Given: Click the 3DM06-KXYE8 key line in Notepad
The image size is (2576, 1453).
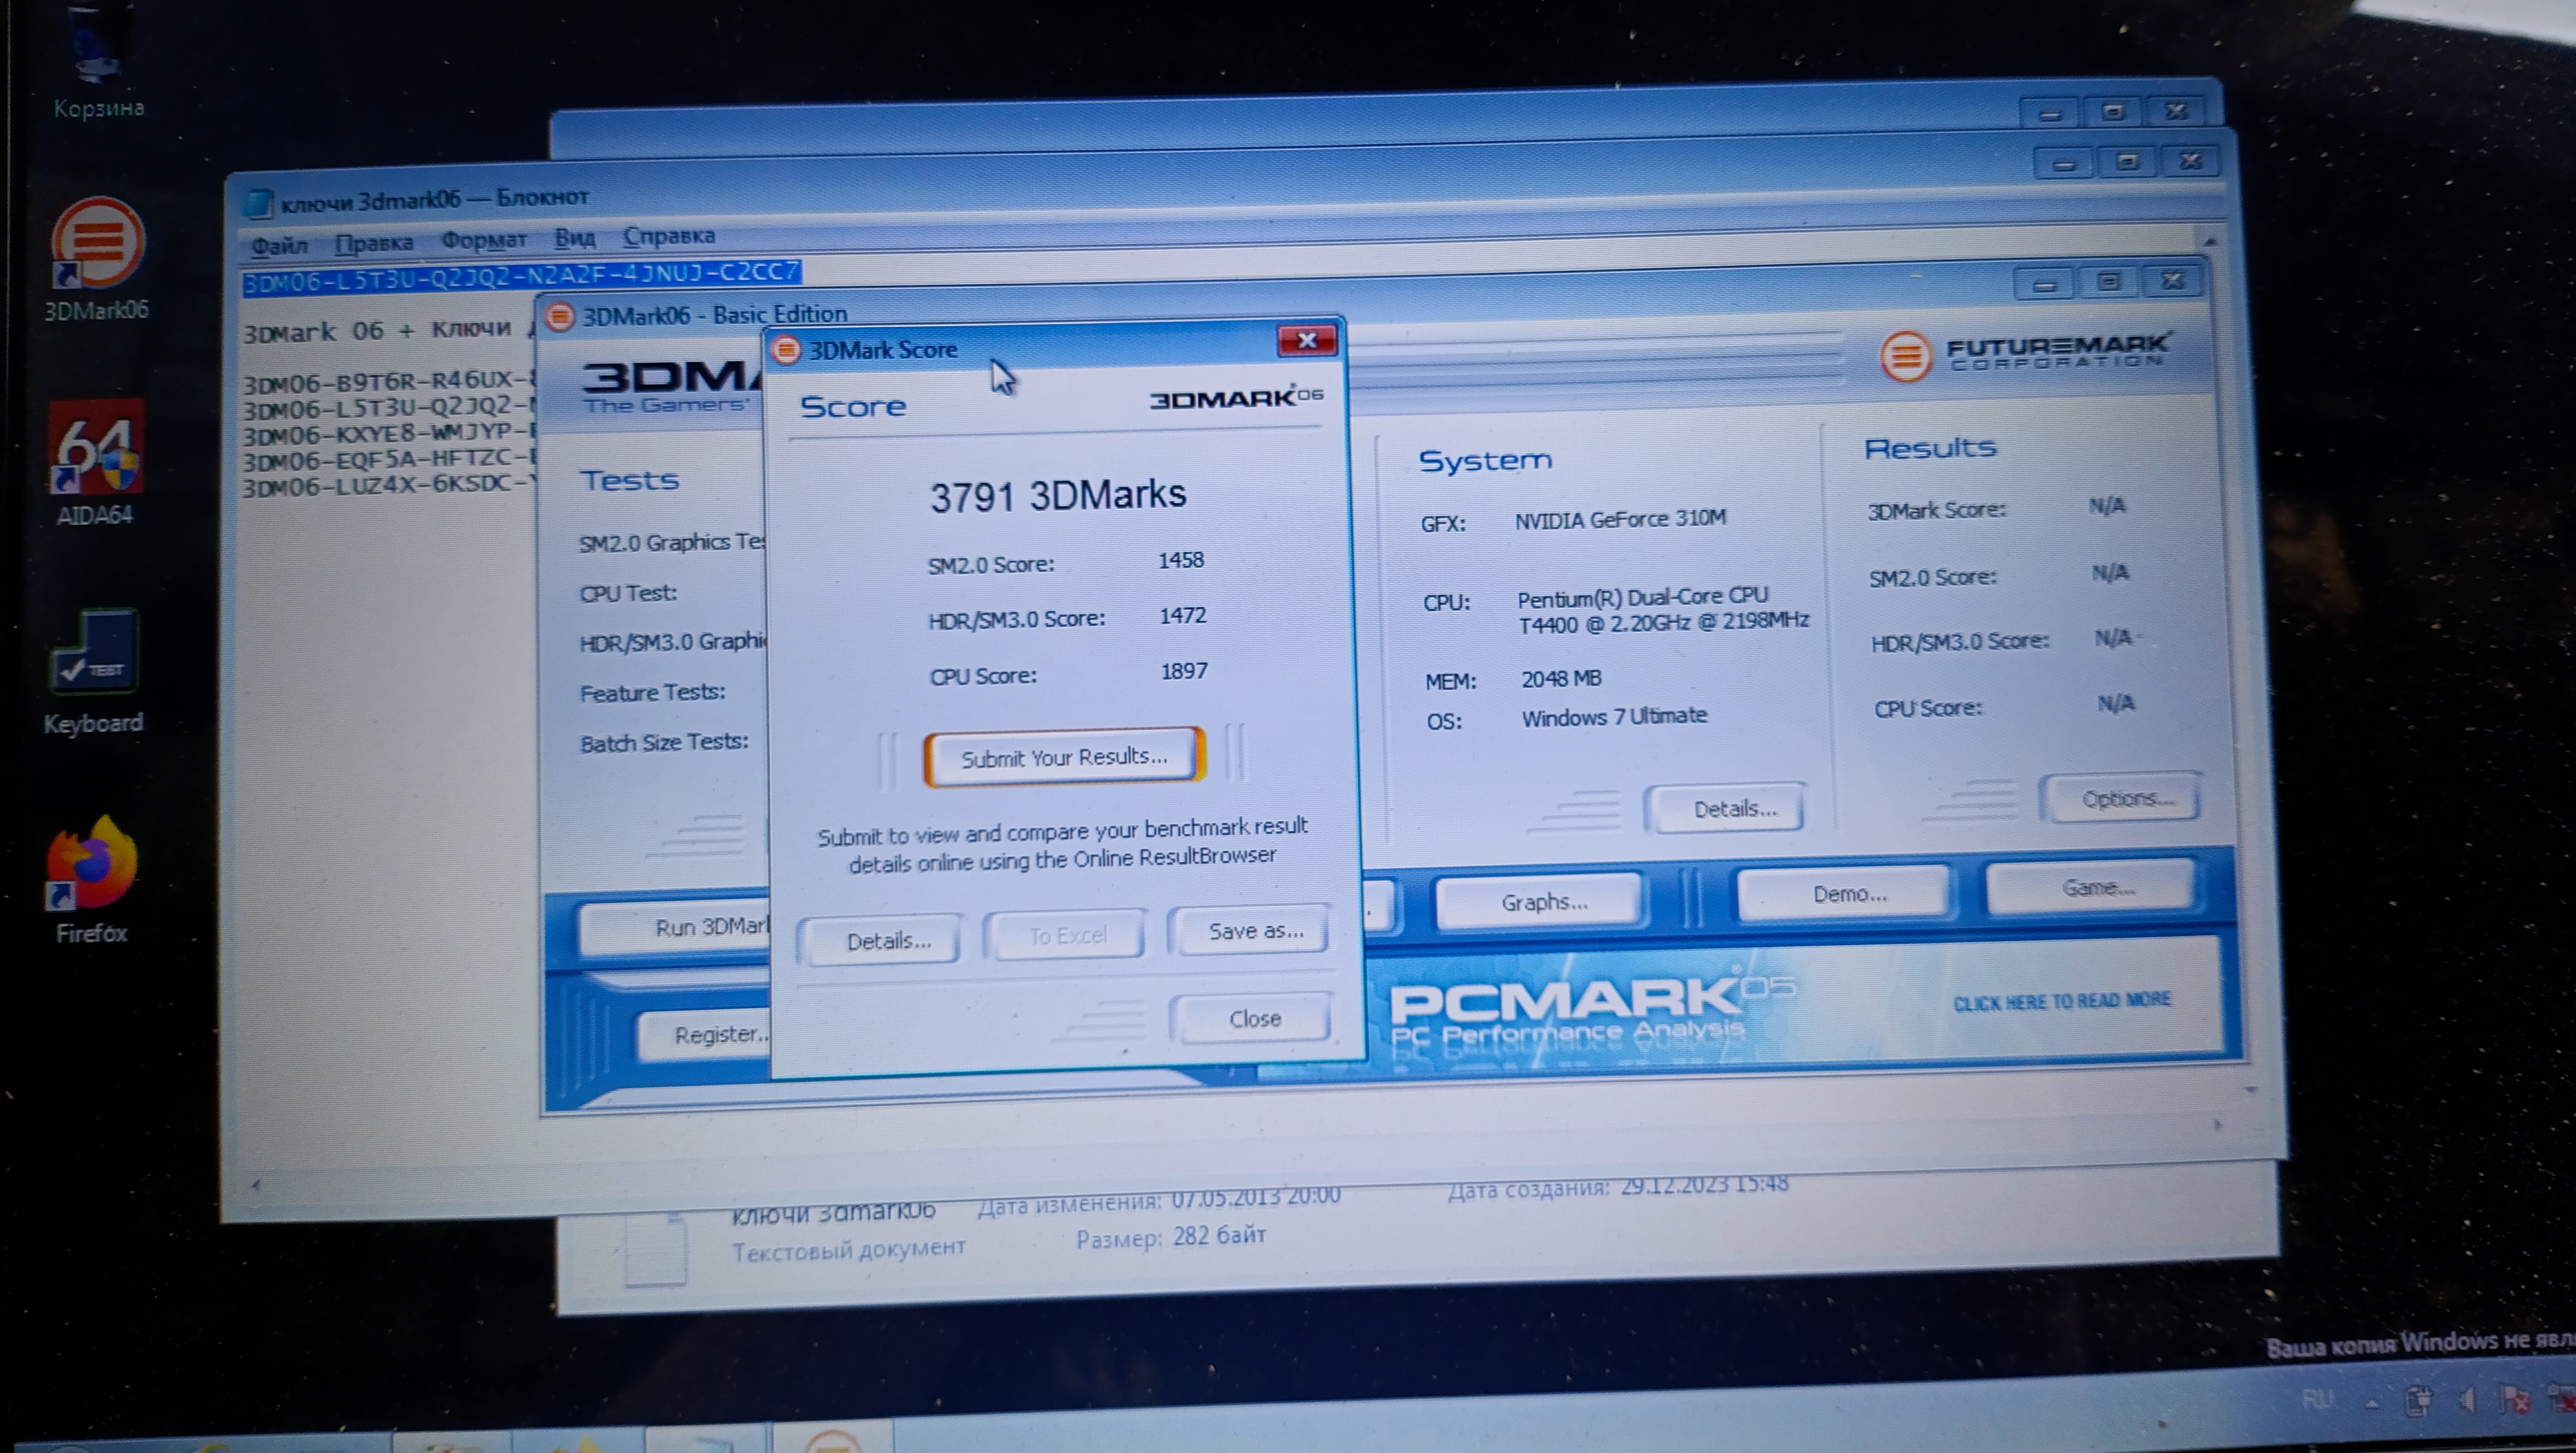Looking at the screenshot, I should point(390,434).
